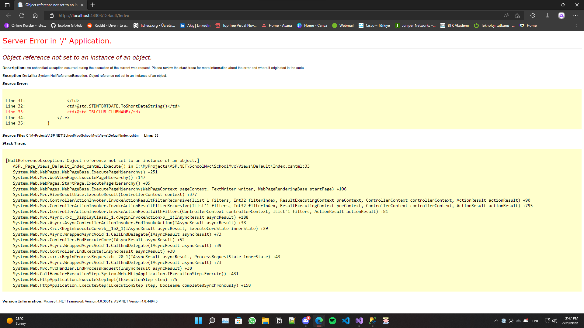Open the Explore GitHub bookmark
Screen dimensions: 584x328
click(67, 26)
